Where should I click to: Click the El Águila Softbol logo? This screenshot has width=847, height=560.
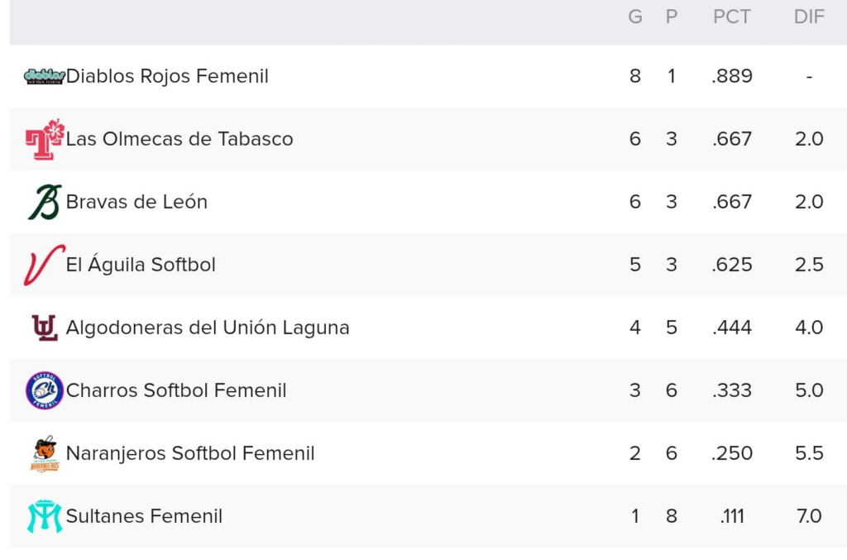pos(44,265)
